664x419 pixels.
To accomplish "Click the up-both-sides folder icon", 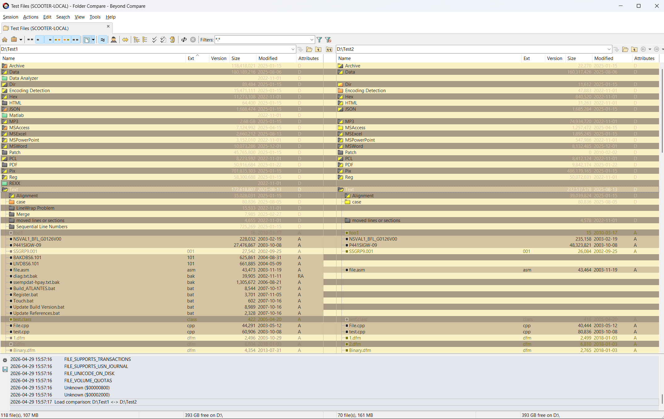I will [x=329, y=49].
